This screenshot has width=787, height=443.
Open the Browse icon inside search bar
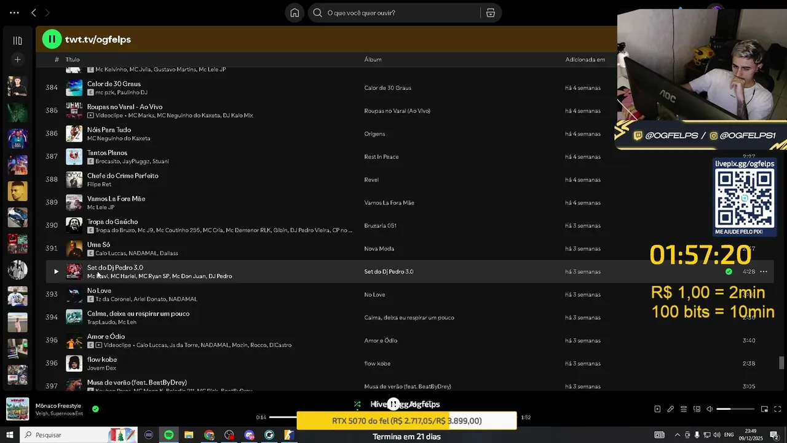click(x=491, y=13)
